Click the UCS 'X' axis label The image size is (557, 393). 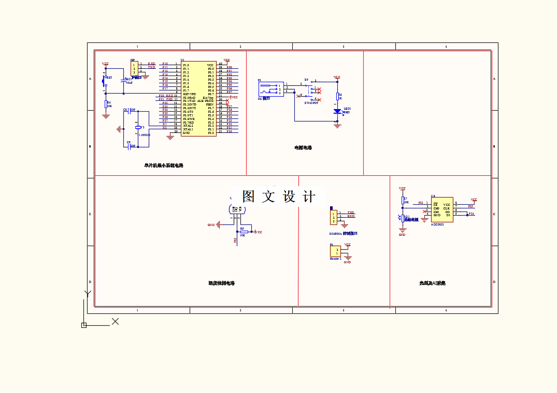(115, 322)
